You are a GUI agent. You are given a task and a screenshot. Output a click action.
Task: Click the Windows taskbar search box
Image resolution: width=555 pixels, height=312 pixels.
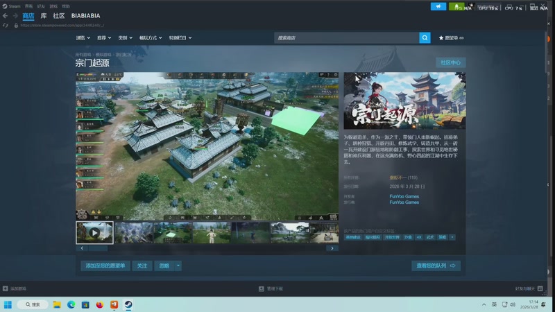[x=33, y=304]
